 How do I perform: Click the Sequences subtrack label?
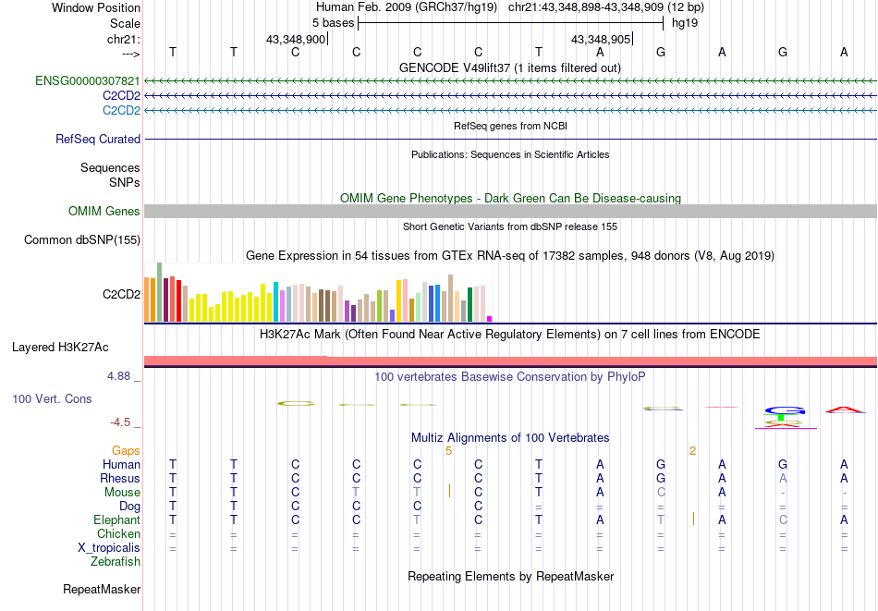click(x=110, y=168)
